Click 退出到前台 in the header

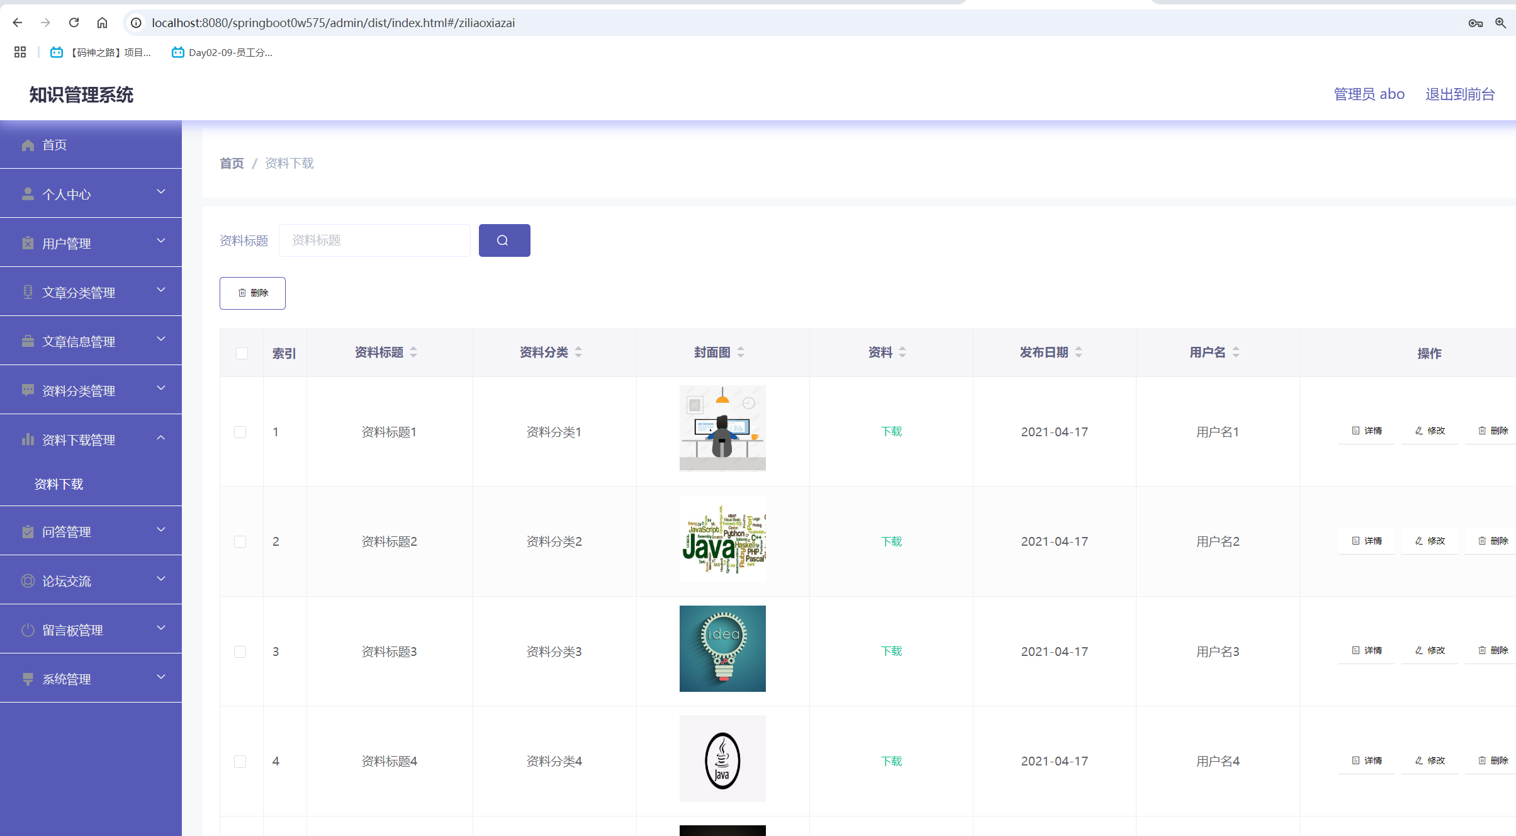pyautogui.click(x=1460, y=94)
